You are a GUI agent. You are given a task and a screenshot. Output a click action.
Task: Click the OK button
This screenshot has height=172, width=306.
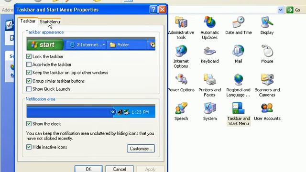coord(88,169)
